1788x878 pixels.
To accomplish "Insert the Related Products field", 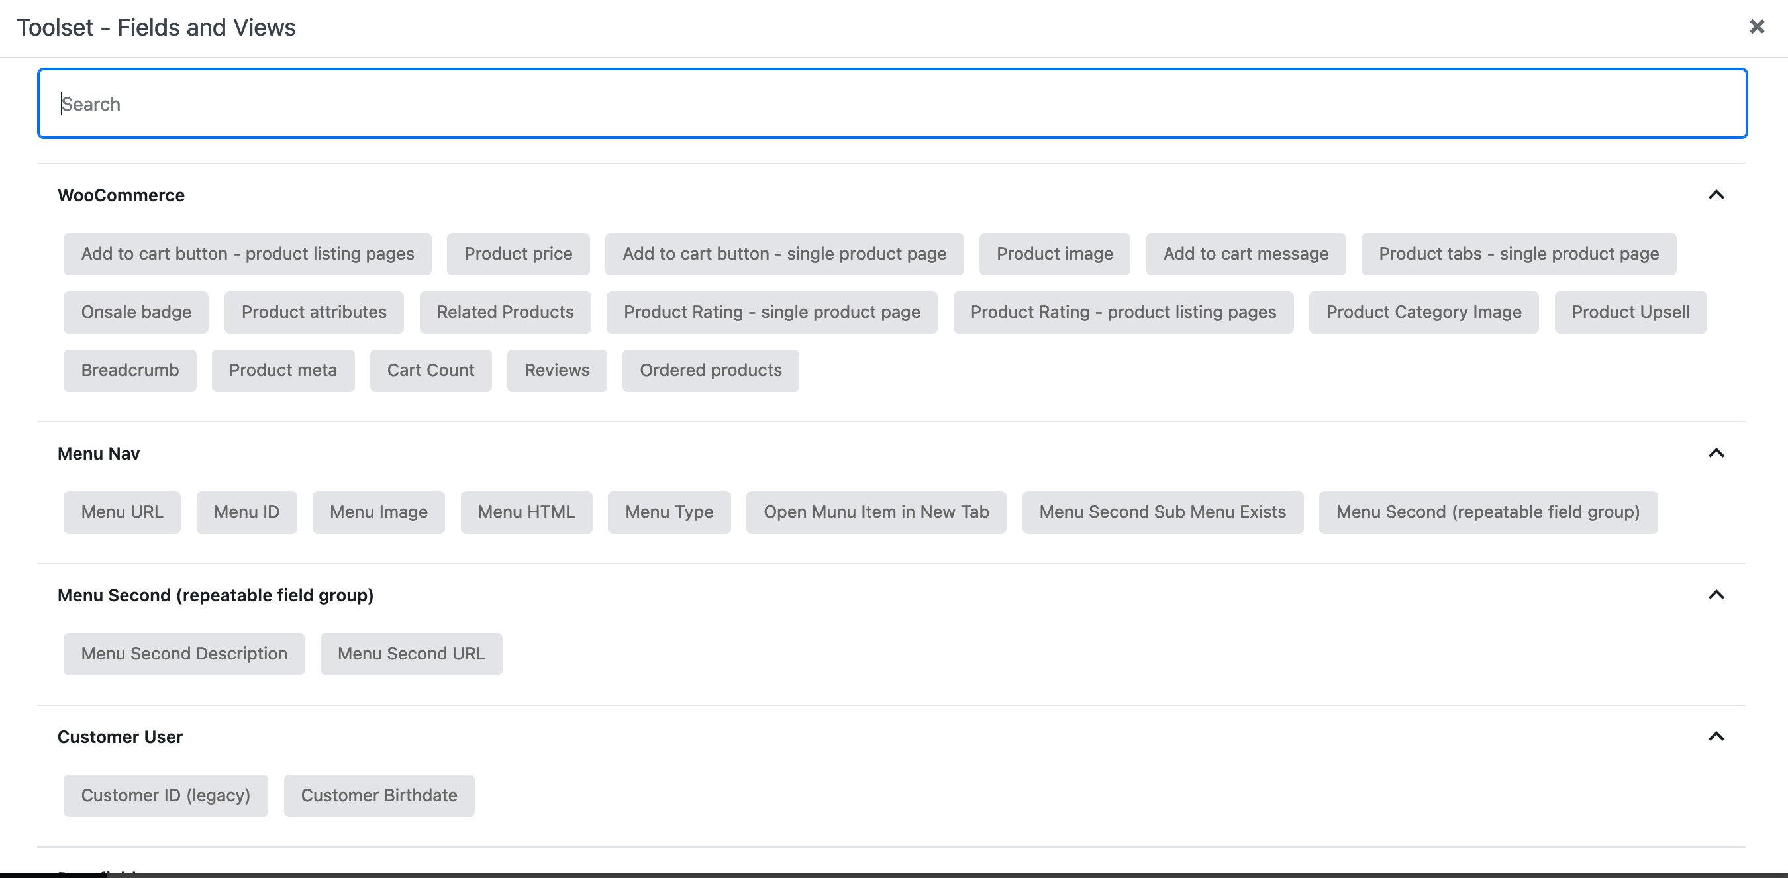I will (x=505, y=313).
